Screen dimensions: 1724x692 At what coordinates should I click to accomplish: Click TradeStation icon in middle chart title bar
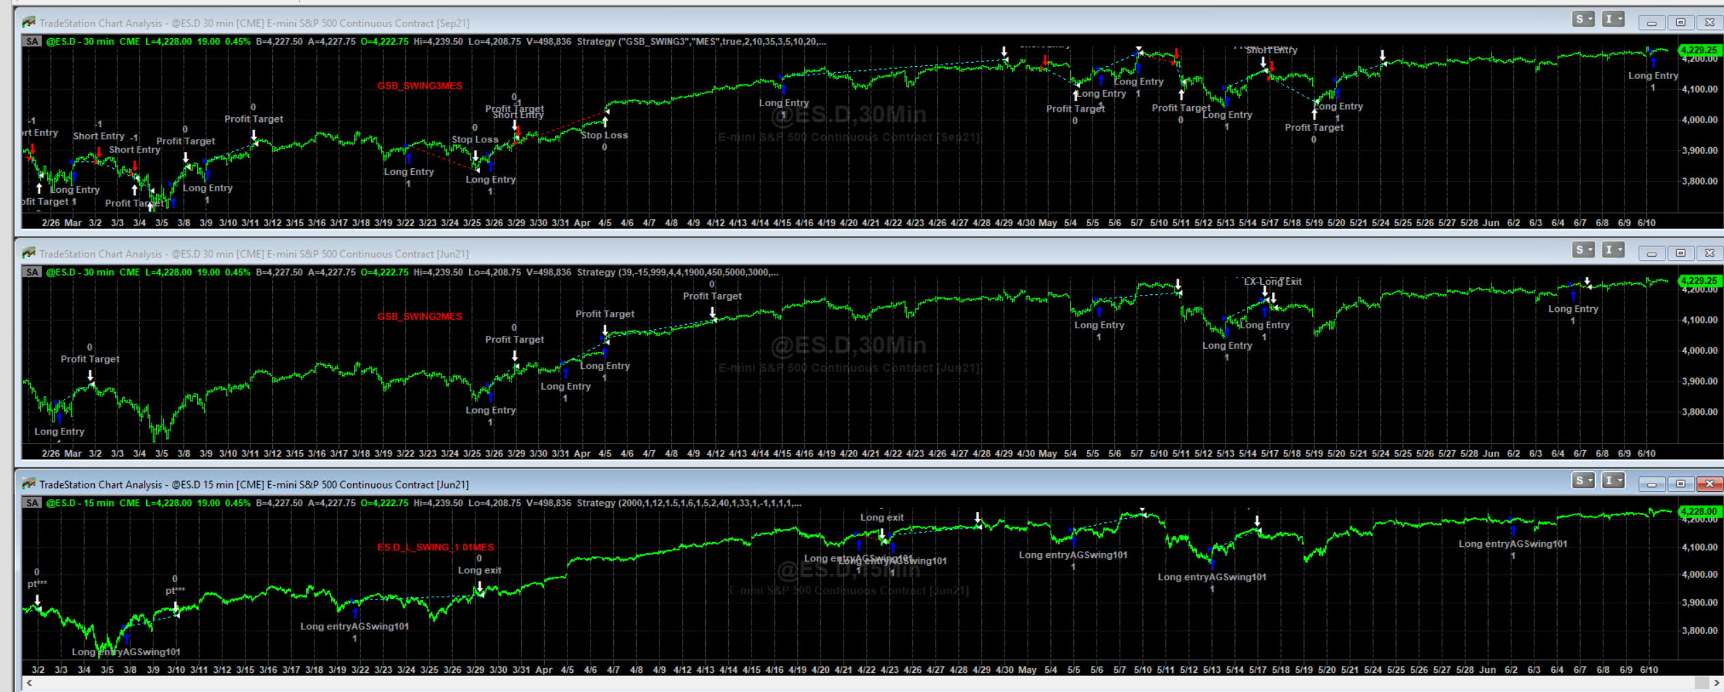tap(29, 253)
